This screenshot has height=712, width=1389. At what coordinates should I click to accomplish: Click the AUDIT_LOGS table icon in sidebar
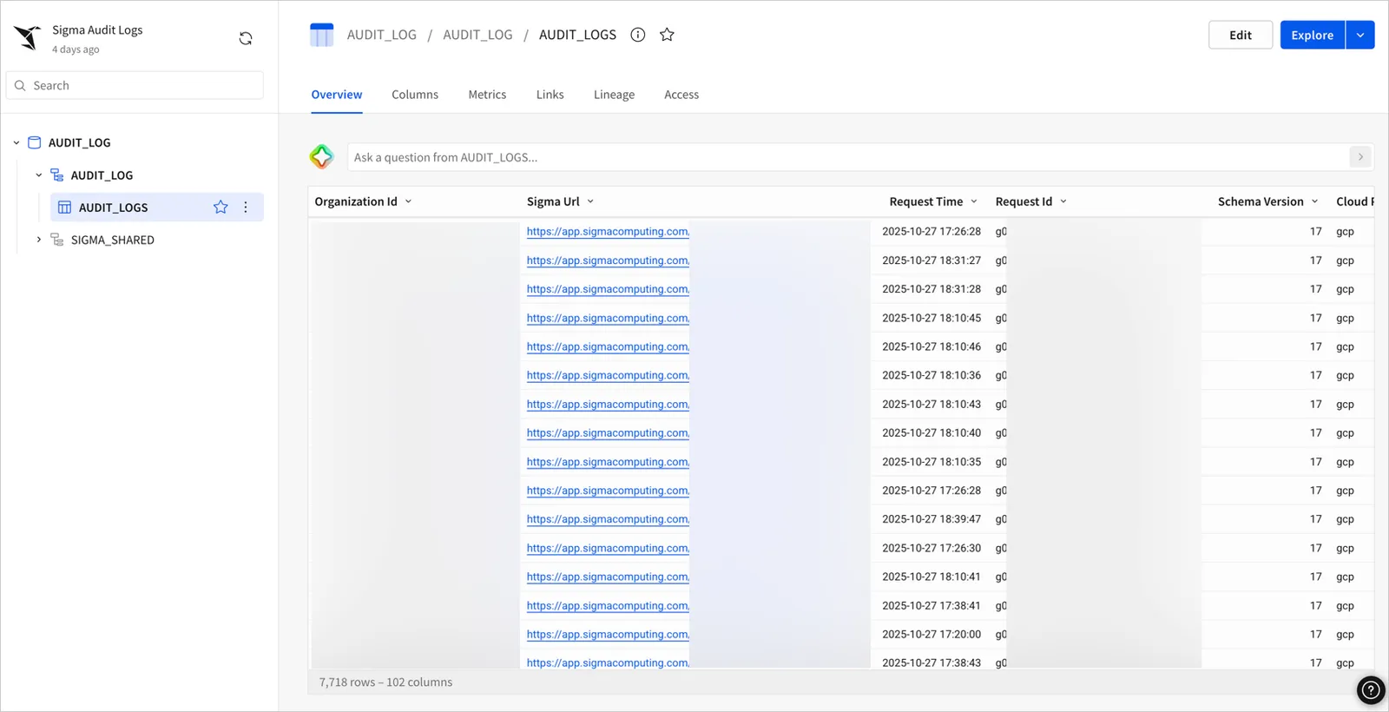coord(64,207)
